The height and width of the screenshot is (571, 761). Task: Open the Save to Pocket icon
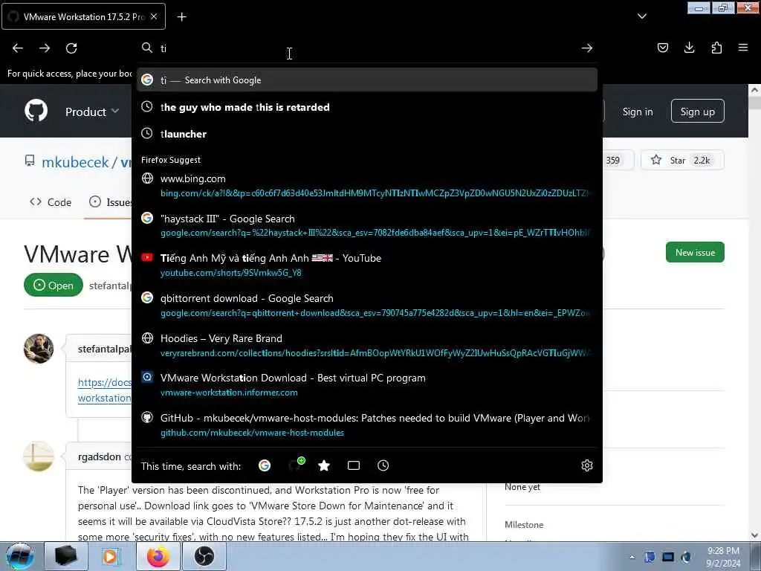[x=662, y=48]
